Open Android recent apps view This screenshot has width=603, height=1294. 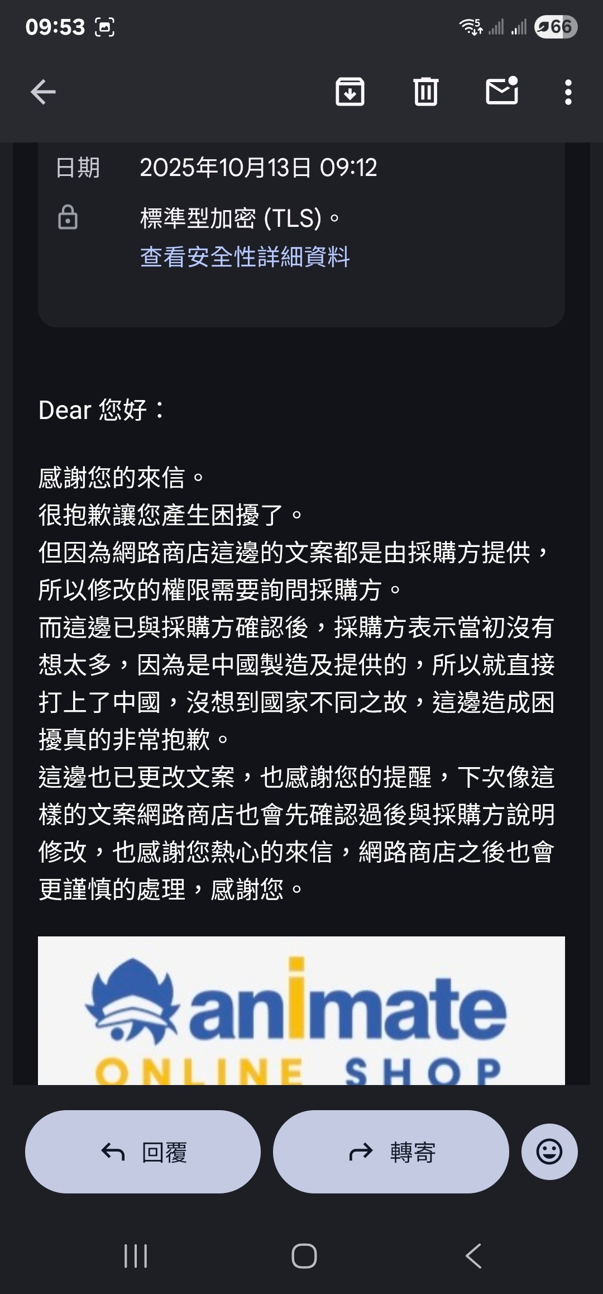[x=136, y=1256]
